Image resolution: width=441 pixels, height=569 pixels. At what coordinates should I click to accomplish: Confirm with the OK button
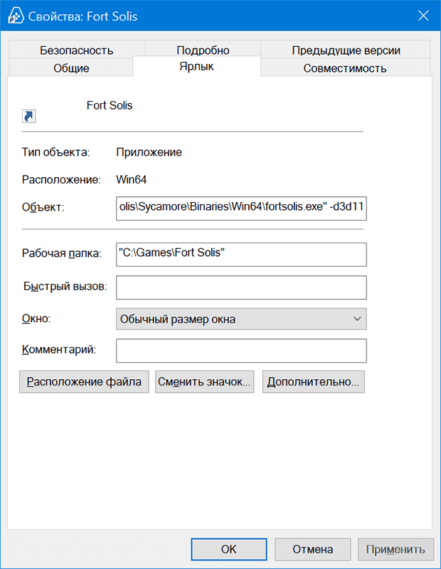229,549
